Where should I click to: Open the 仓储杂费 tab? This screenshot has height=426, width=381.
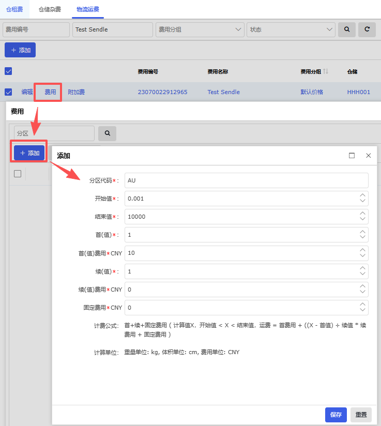pyautogui.click(x=50, y=9)
